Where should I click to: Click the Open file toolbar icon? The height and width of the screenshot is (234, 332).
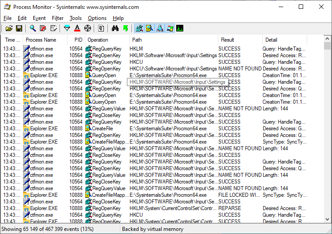(x=9, y=28)
